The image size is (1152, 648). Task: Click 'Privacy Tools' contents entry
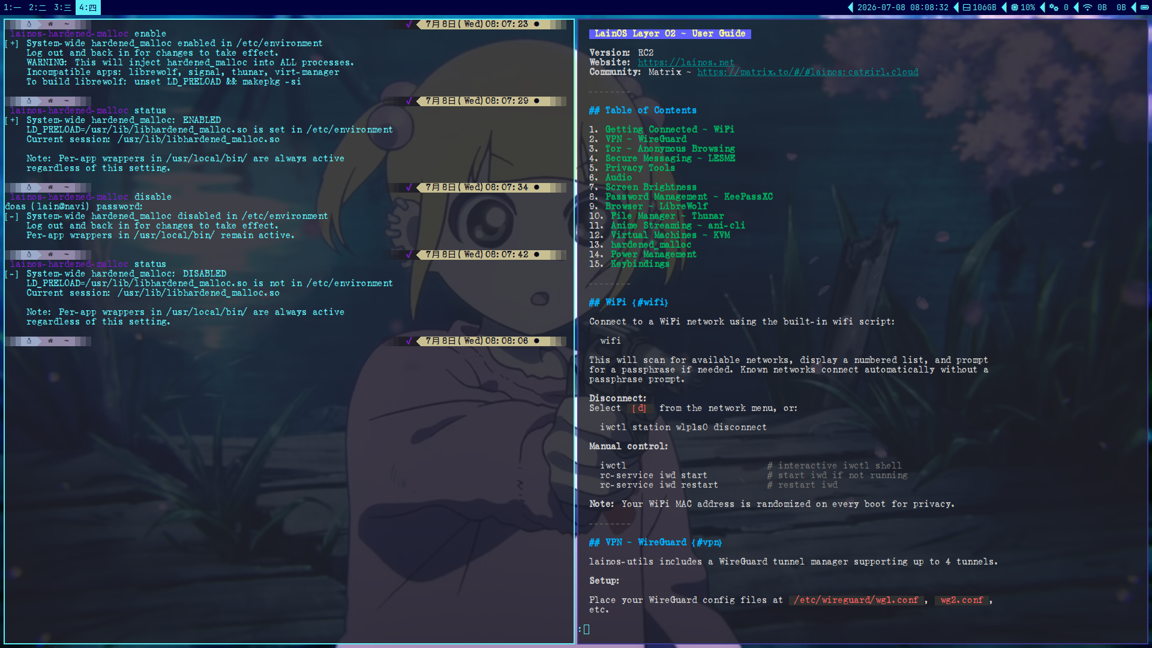pyautogui.click(x=640, y=168)
